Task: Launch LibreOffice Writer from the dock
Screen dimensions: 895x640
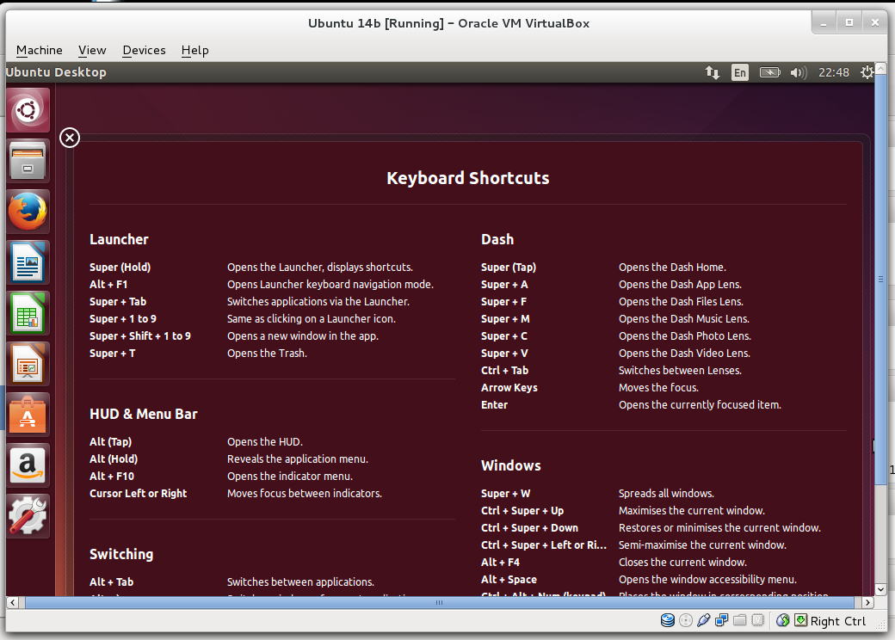Action: point(28,262)
